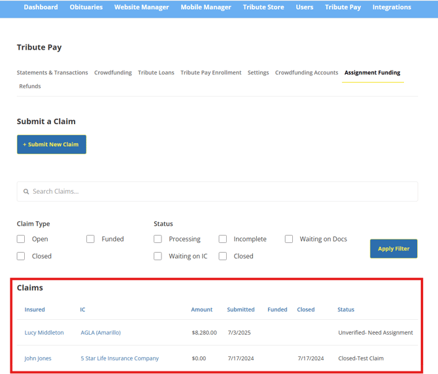This screenshot has height=374, width=438.
Task: Open Lucy Middleton's claim
Action: (44, 333)
